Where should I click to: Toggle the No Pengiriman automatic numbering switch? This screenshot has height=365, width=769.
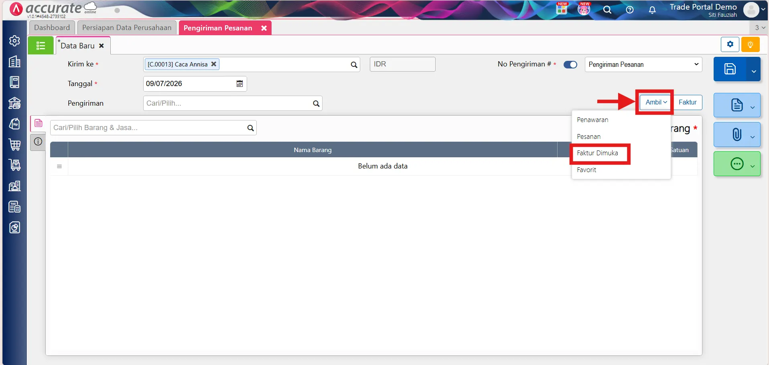570,64
